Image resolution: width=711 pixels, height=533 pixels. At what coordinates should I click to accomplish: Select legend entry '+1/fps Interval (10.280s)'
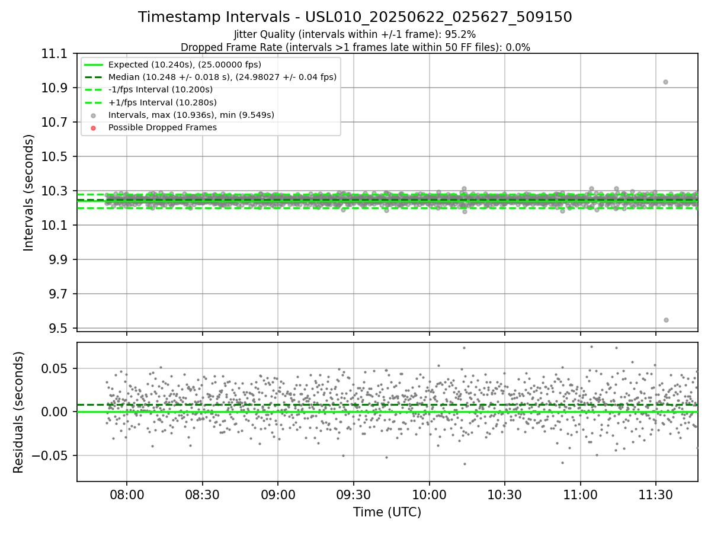click(x=161, y=102)
